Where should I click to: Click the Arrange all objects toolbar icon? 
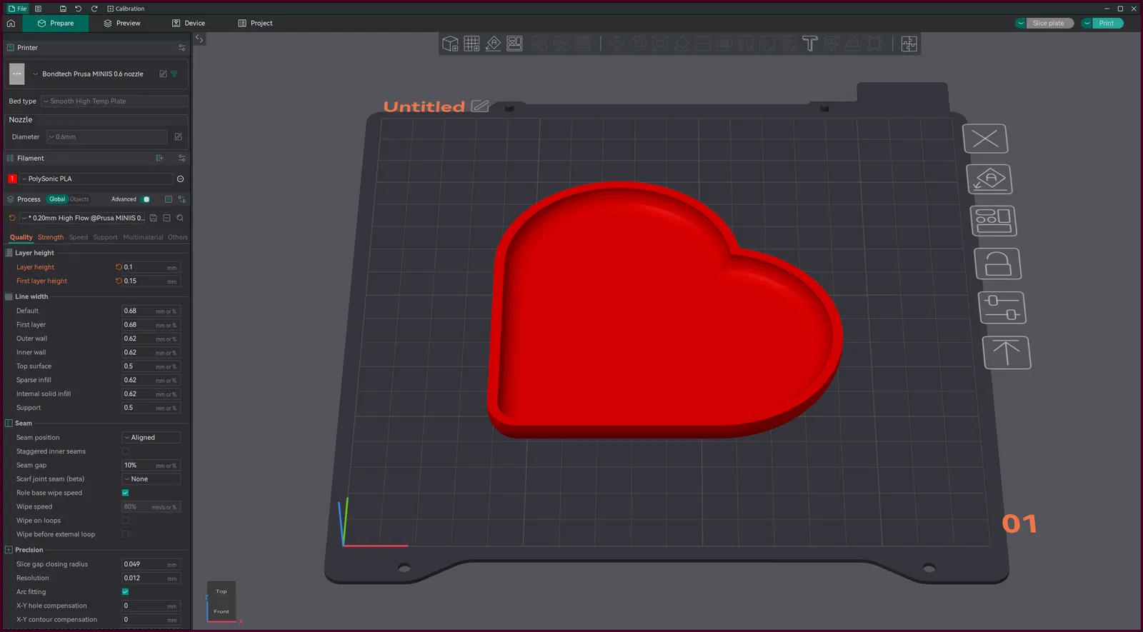[x=514, y=44]
